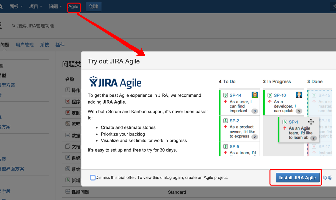This screenshot has height=200, width=336.
Task: Click the story type icon on SP-1
Action: pos(285,122)
